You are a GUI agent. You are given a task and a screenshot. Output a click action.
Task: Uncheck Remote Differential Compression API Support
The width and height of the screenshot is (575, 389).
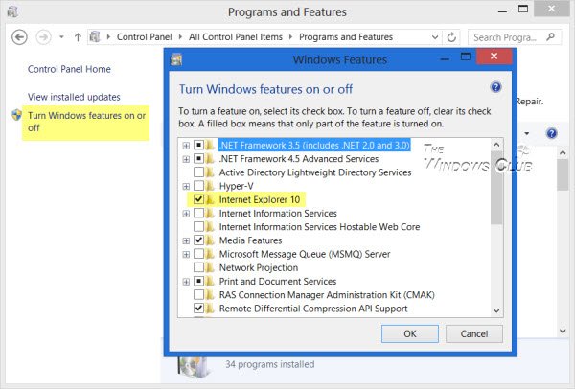pos(198,308)
